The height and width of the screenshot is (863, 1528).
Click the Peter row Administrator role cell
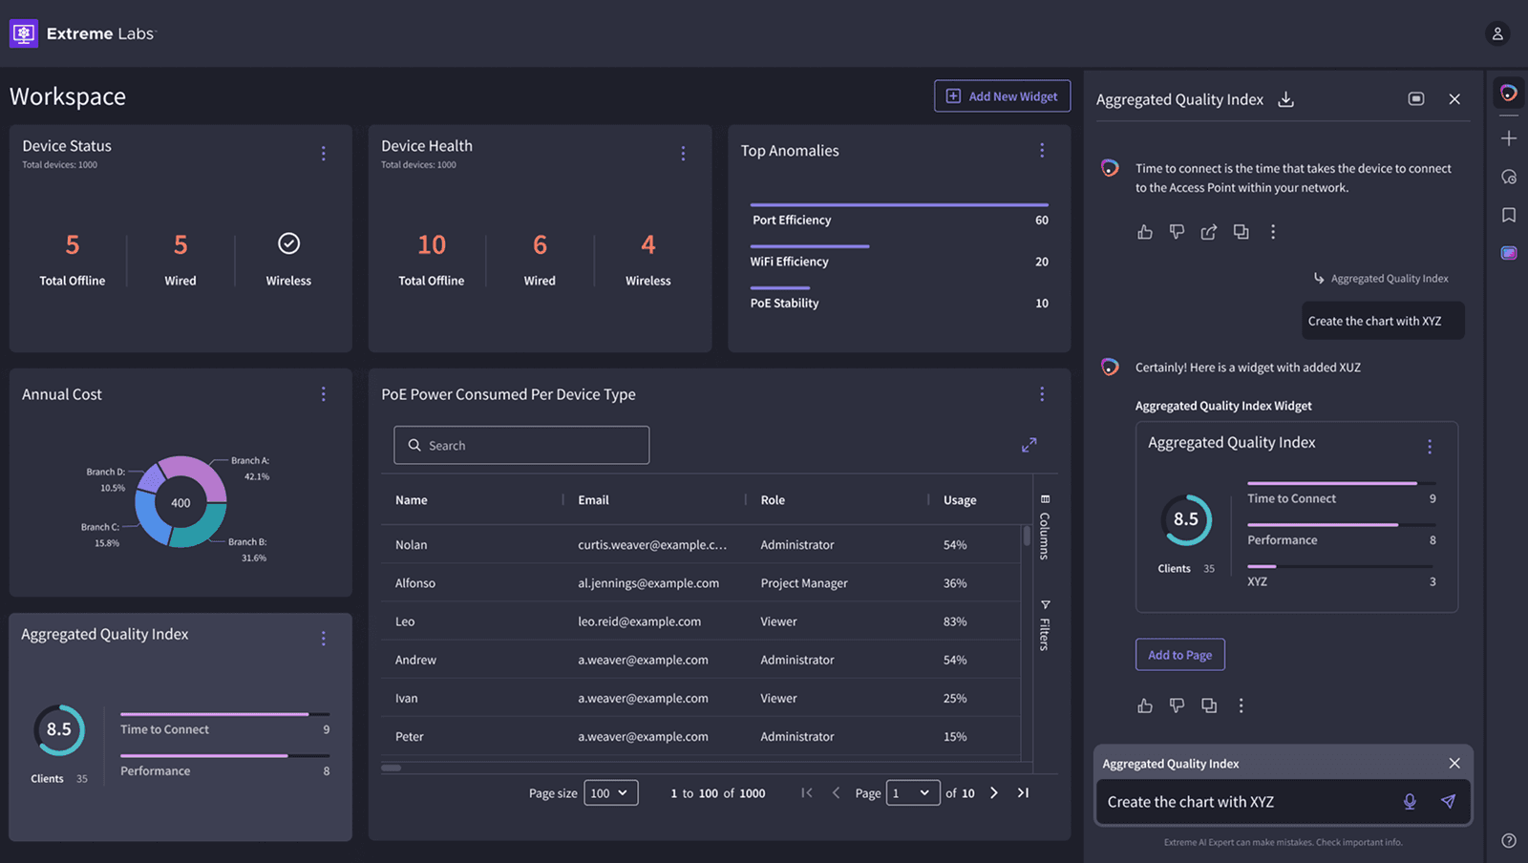coord(797,736)
